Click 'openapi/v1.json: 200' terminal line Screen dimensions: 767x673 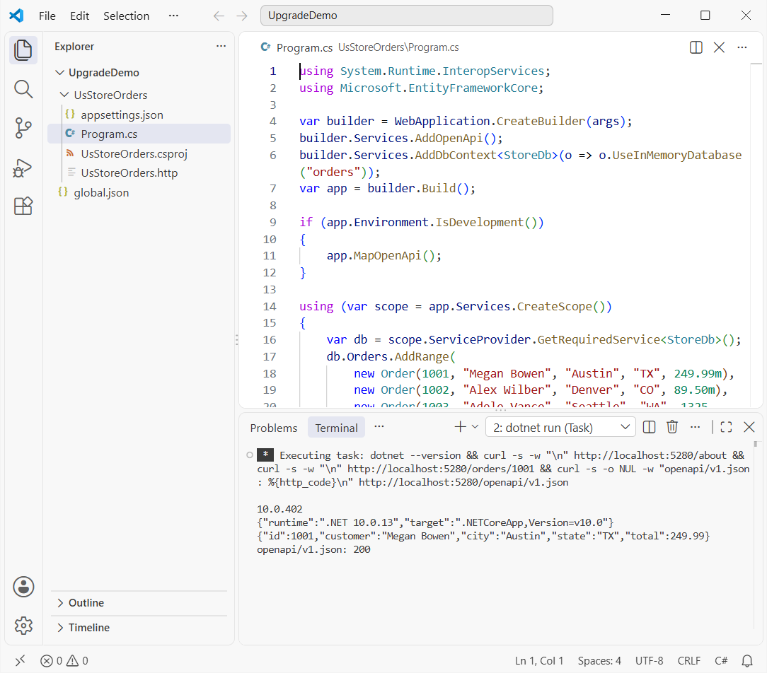[313, 549]
